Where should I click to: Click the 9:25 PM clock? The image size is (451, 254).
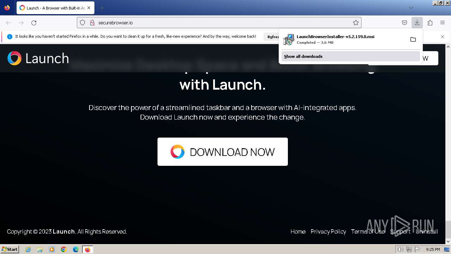(x=433, y=249)
